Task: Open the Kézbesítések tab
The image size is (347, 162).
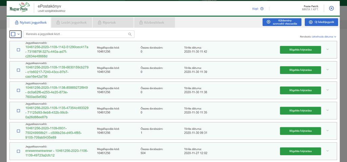Action: coord(155,23)
